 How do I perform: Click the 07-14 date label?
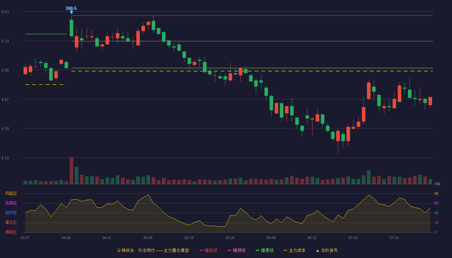(394, 238)
